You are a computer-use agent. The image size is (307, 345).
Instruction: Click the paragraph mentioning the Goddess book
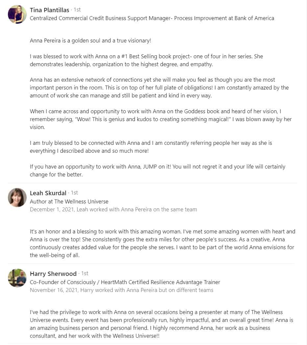point(161,119)
